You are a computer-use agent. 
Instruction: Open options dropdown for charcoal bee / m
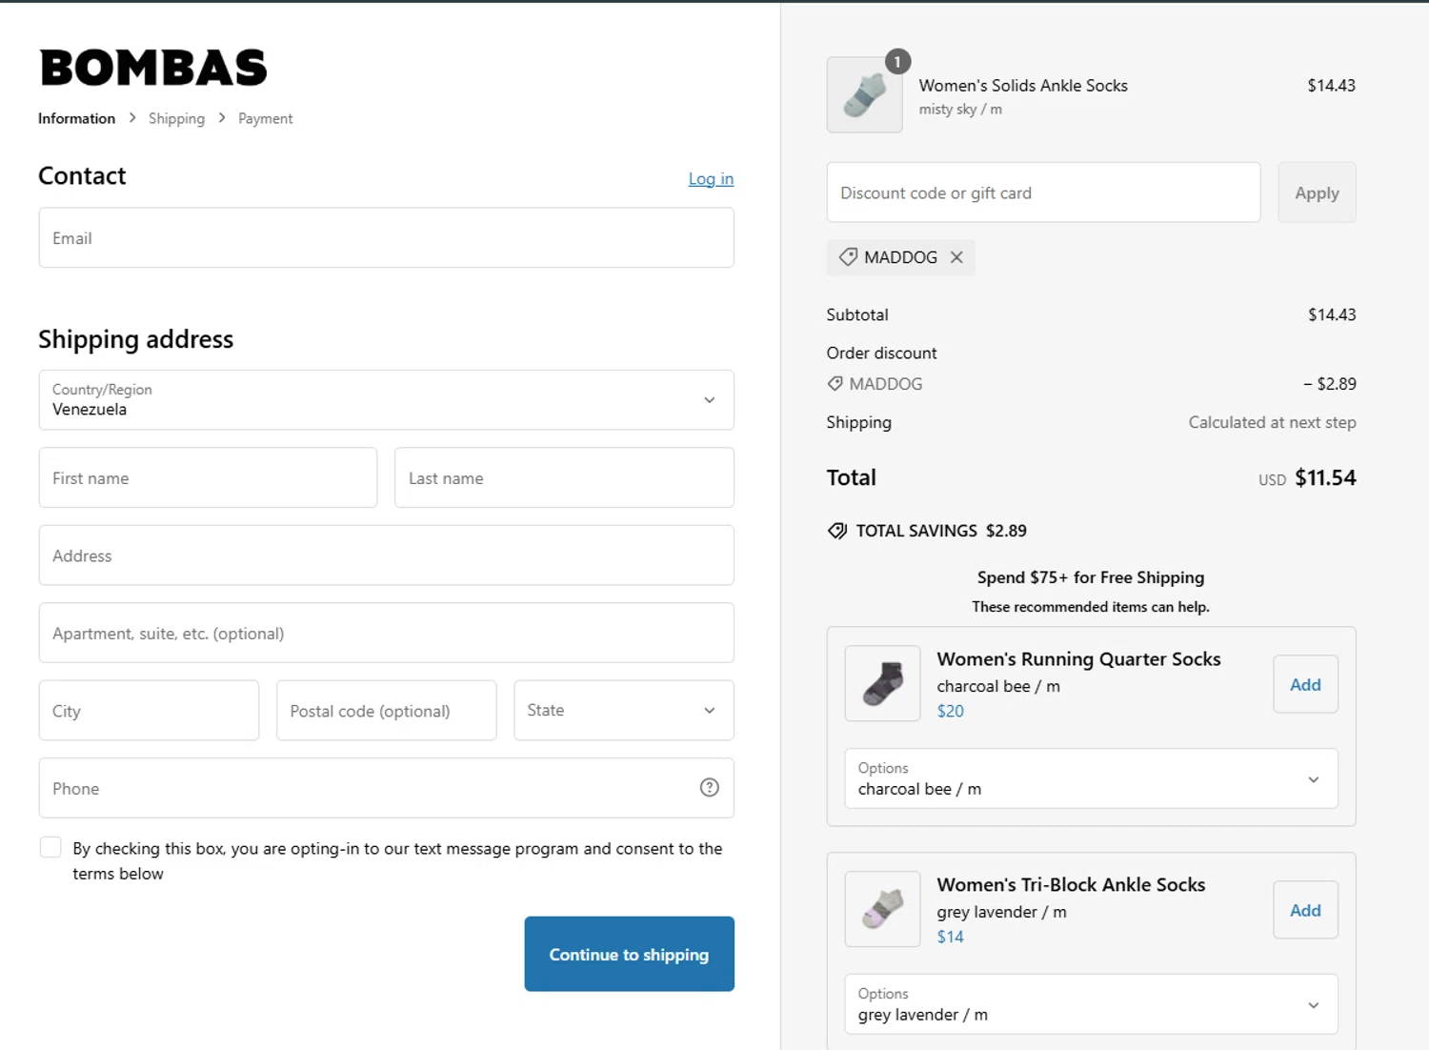(1091, 778)
